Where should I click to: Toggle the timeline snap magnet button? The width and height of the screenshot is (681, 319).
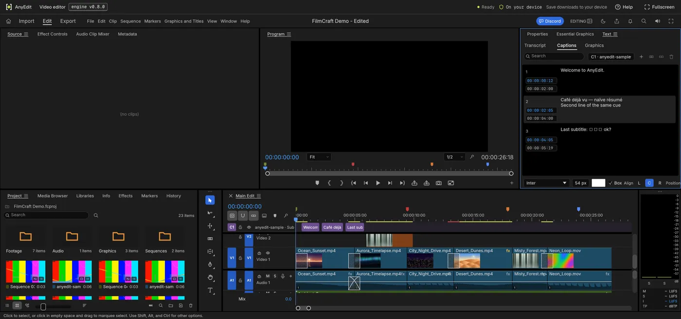[243, 215]
